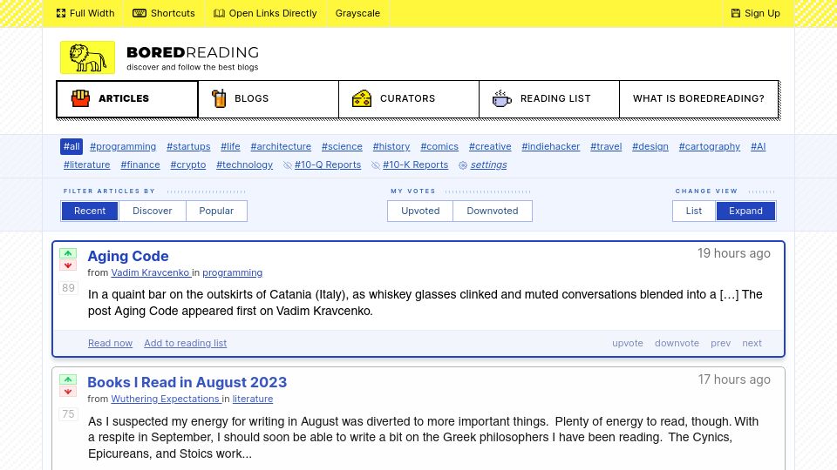
Task: Click downvote text link in Aging Code footer
Action: pyautogui.click(x=677, y=343)
